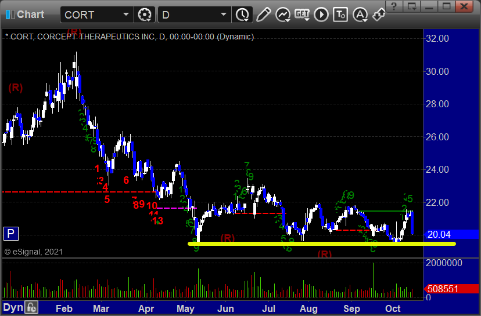
Task: Click the Jun label on time axis
Action: pos(225,308)
